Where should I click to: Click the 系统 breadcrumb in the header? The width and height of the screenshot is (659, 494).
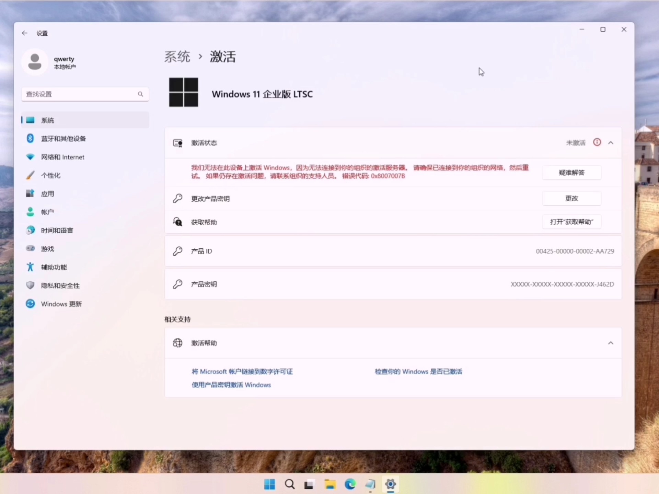(177, 57)
